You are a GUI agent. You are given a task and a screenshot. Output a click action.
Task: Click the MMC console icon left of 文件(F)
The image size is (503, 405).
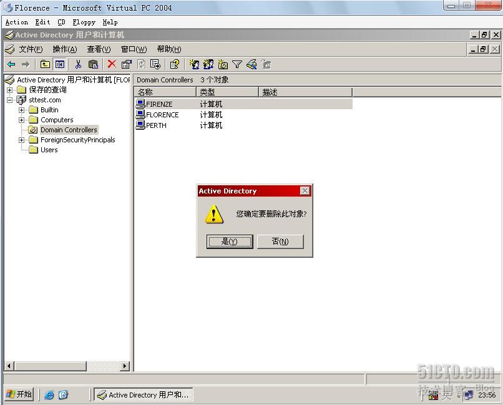[x=10, y=49]
